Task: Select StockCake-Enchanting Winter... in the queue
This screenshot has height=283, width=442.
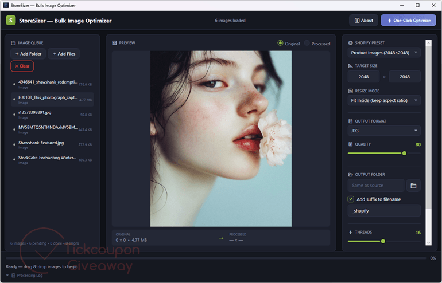Action: pos(52,160)
